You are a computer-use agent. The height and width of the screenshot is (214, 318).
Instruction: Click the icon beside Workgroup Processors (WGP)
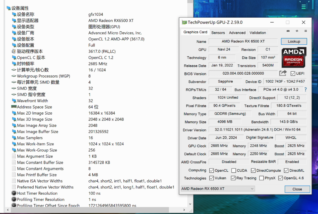tap(14, 76)
